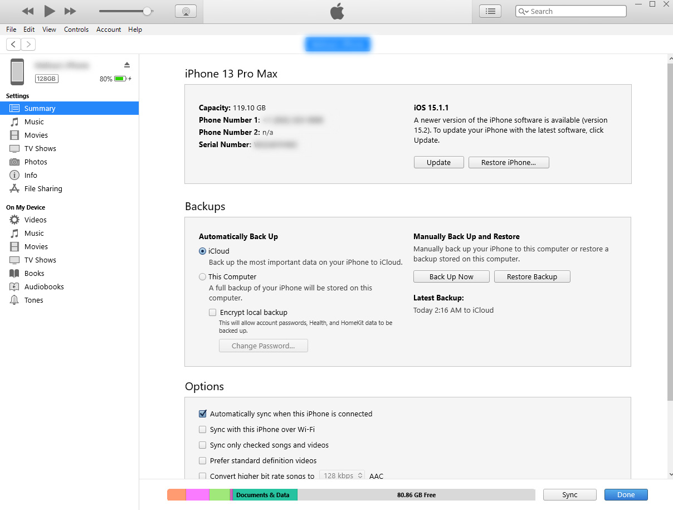The width and height of the screenshot is (673, 510).
Task: Open the AirPlay output icon
Action: (186, 11)
